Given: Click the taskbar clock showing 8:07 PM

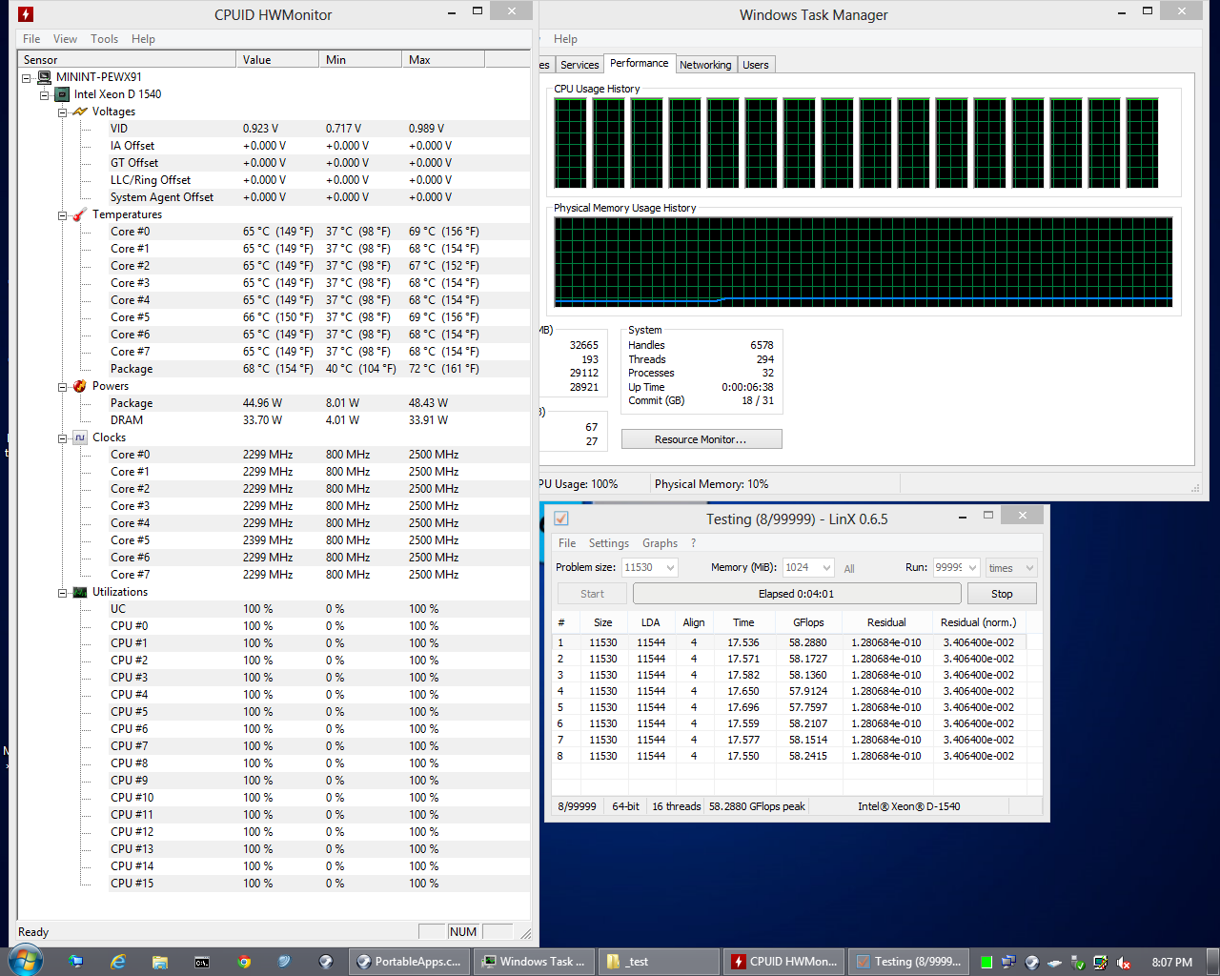Looking at the screenshot, I should click(1171, 962).
